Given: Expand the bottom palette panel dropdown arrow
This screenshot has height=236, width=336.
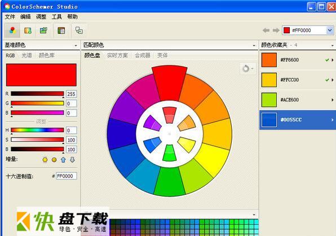Looking at the screenshot, I should pos(254,215).
